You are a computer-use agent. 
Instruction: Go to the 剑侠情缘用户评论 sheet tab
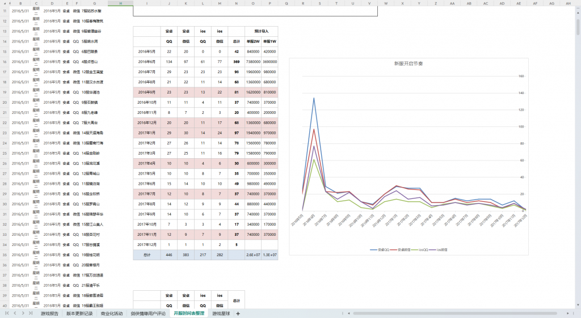pos(148,313)
